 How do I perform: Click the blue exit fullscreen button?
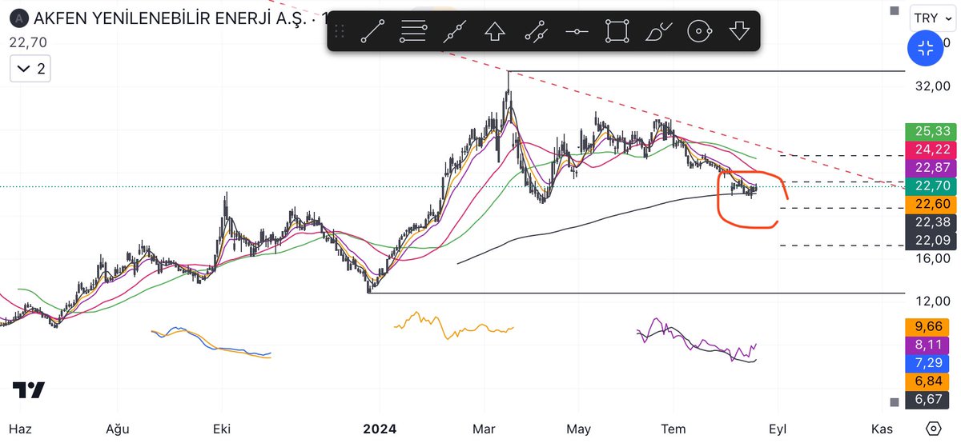pos(926,48)
